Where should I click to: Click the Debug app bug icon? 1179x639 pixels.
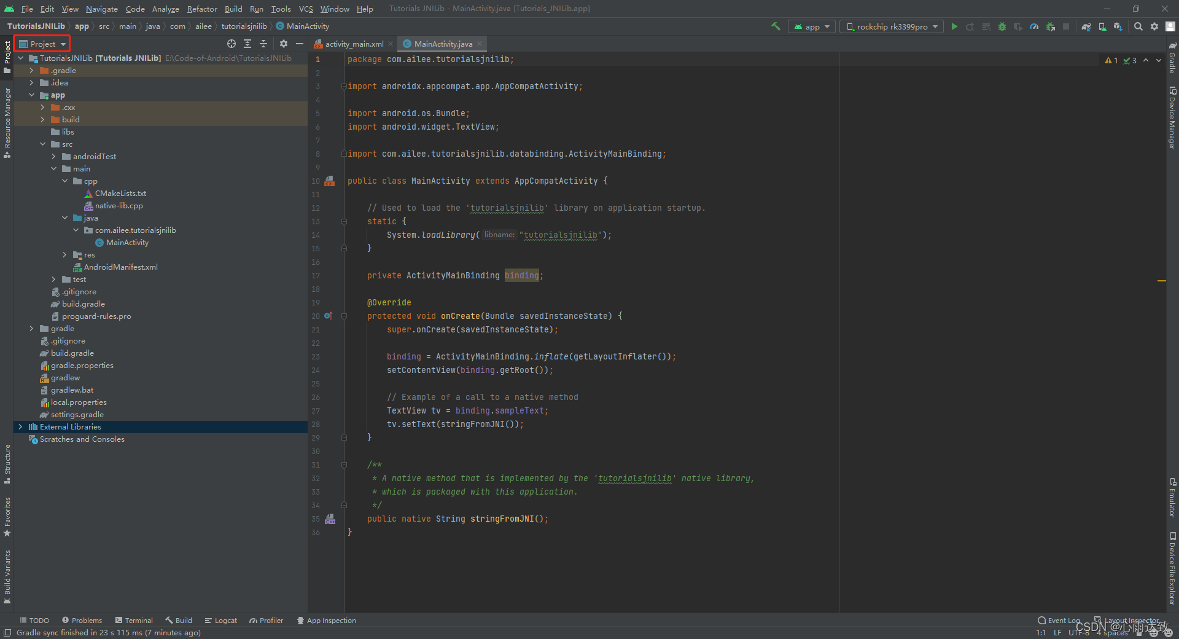tap(1002, 26)
